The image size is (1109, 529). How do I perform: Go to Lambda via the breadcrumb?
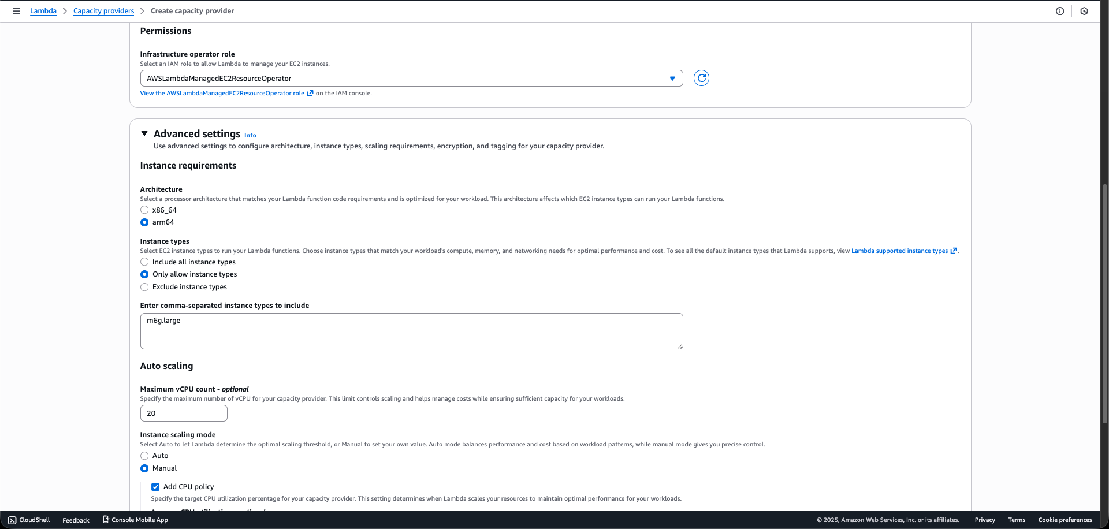click(43, 10)
